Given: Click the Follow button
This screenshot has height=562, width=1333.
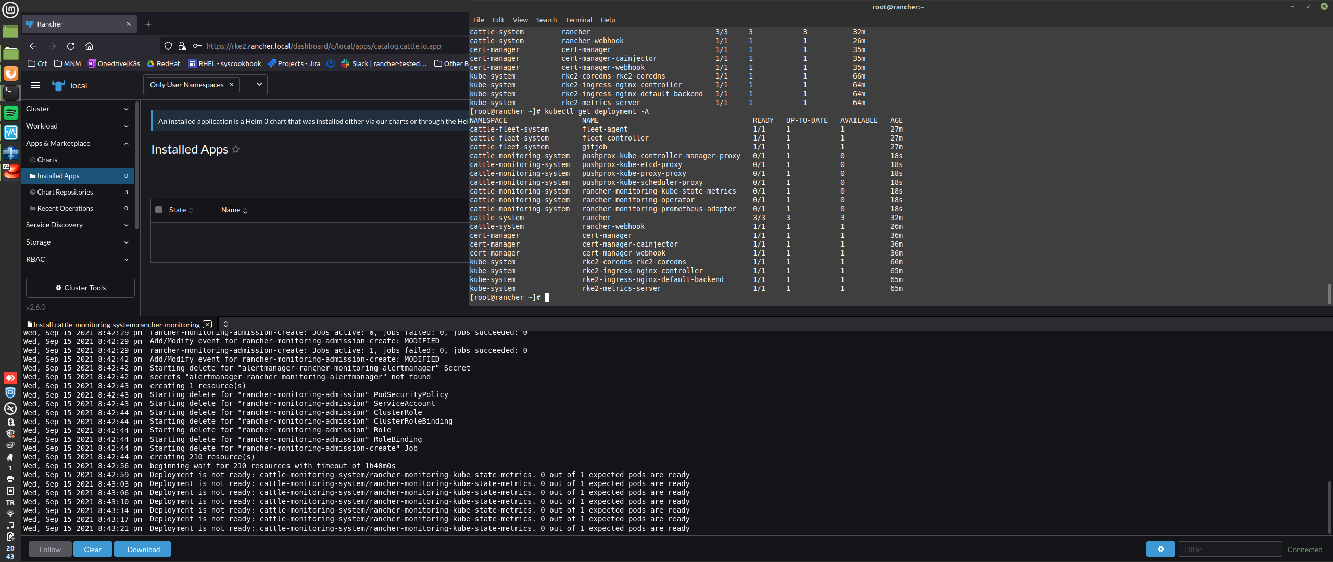Looking at the screenshot, I should point(50,549).
